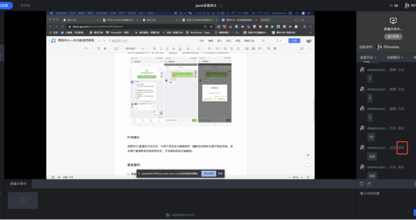Click the presentation play icon in doc header
The height and width of the screenshot is (220, 416).
pos(263,41)
